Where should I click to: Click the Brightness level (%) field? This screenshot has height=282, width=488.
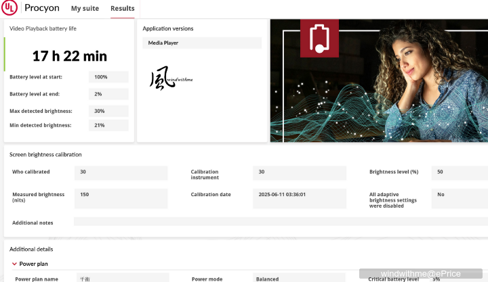460,172
